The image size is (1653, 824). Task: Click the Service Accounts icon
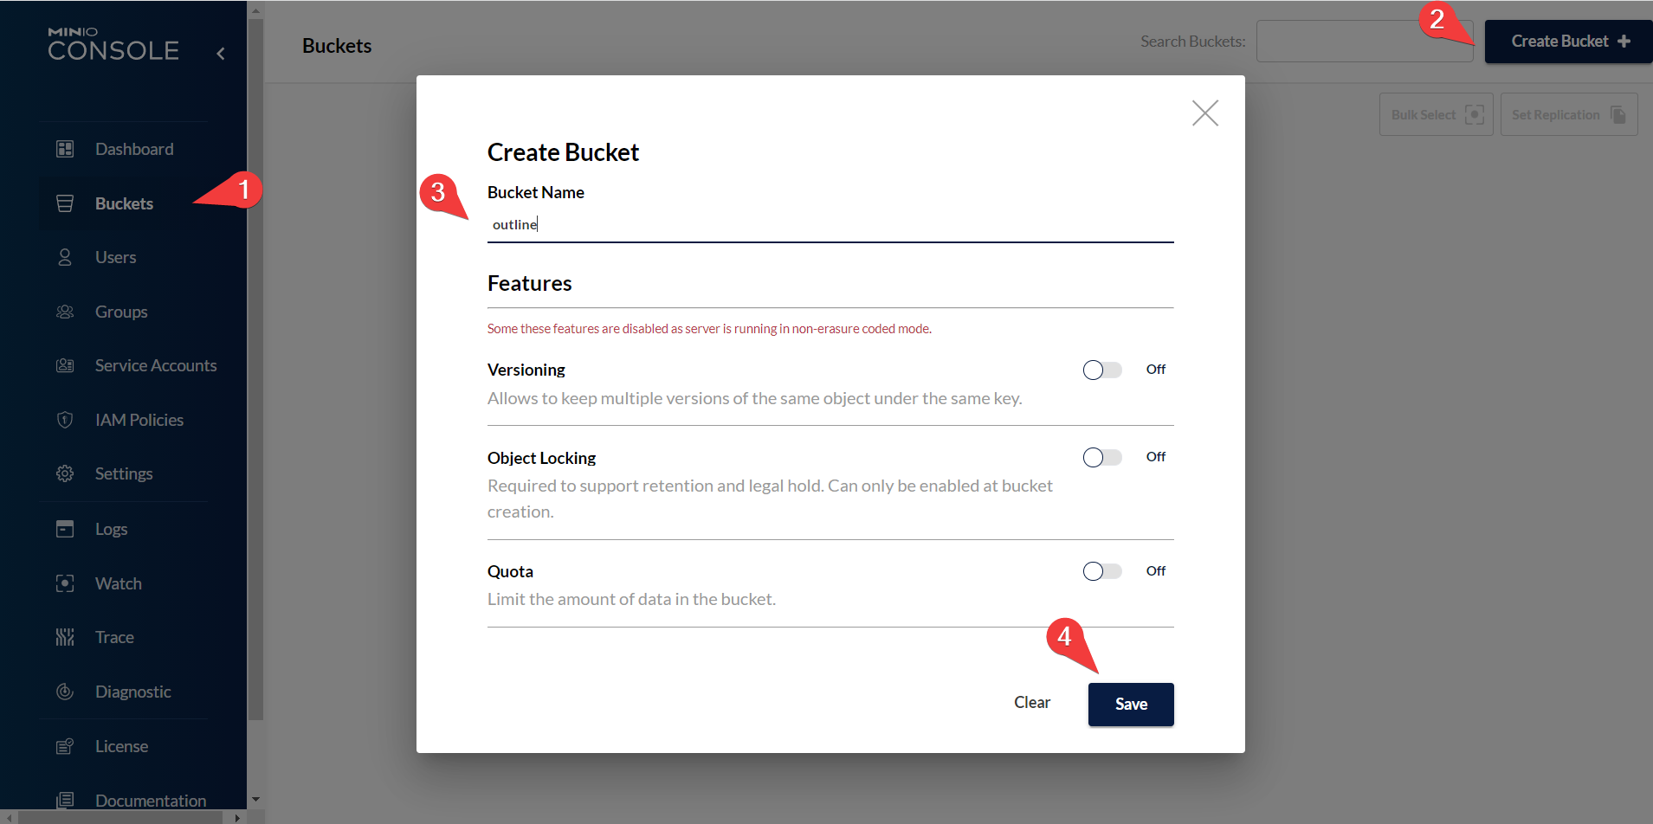[65, 365]
